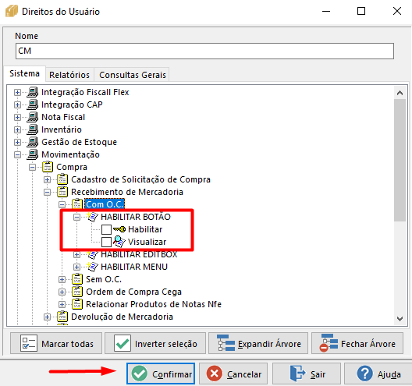Open Ajuda help button

click(378, 374)
